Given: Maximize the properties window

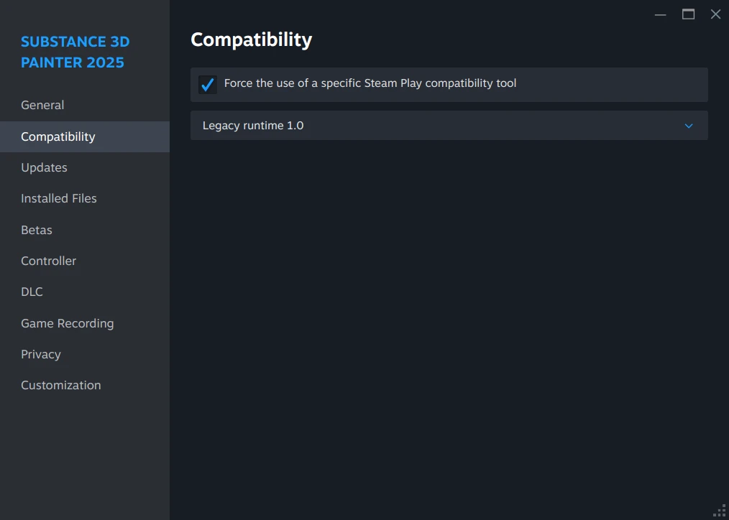Looking at the screenshot, I should click(x=688, y=14).
